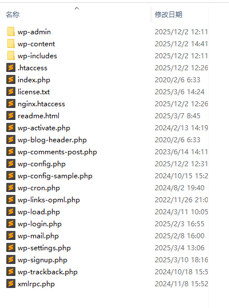Select the wp-content folder icon
The image size is (229, 308).
(x=11, y=43)
